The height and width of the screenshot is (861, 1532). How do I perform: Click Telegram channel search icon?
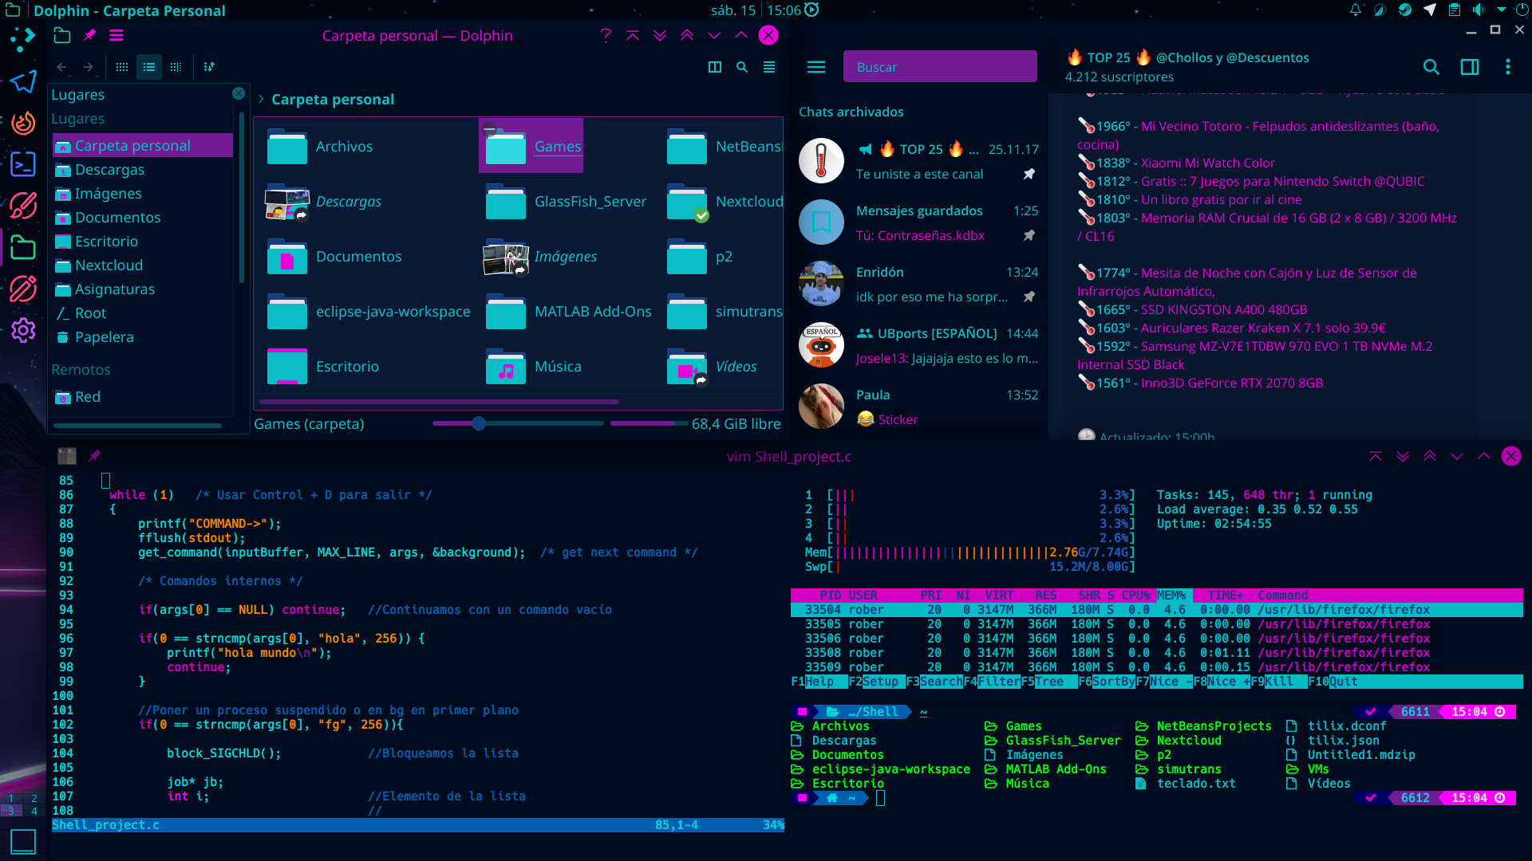pos(1431,67)
